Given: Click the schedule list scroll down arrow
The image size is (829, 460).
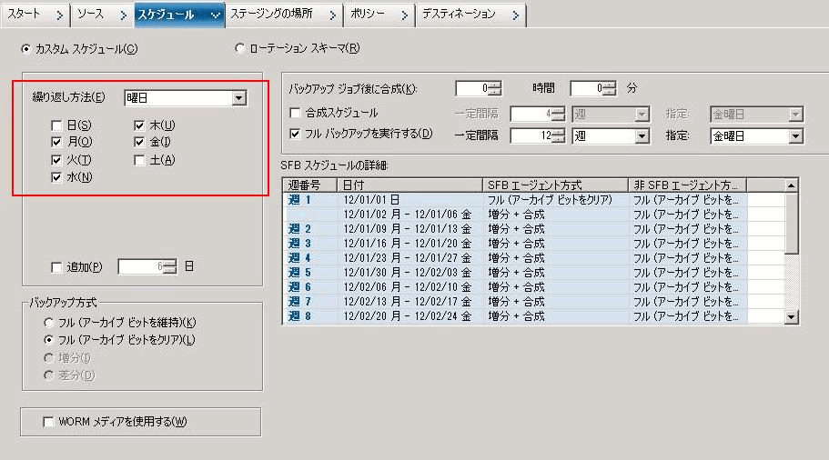Looking at the screenshot, I should coord(791,317).
